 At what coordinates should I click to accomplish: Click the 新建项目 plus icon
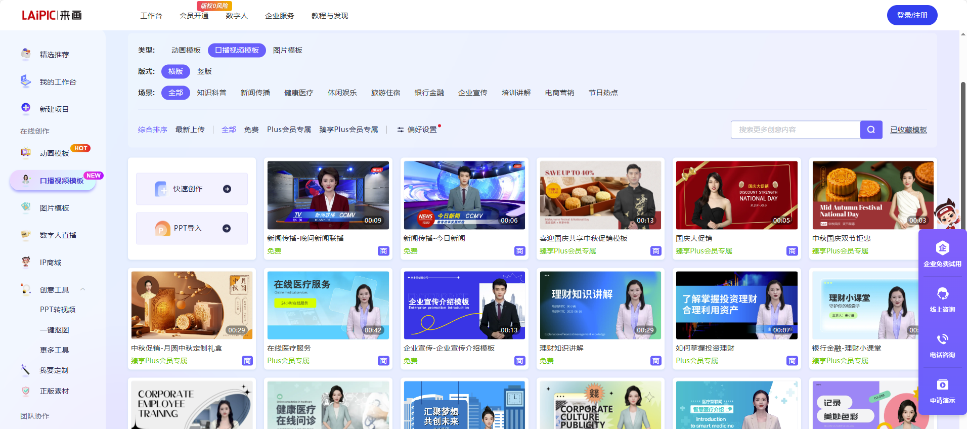click(26, 108)
